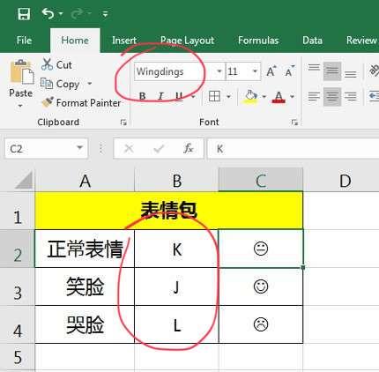This screenshot has height=372, width=379.
Task: Select all cells with the corner triangle
Action: pos(24,180)
